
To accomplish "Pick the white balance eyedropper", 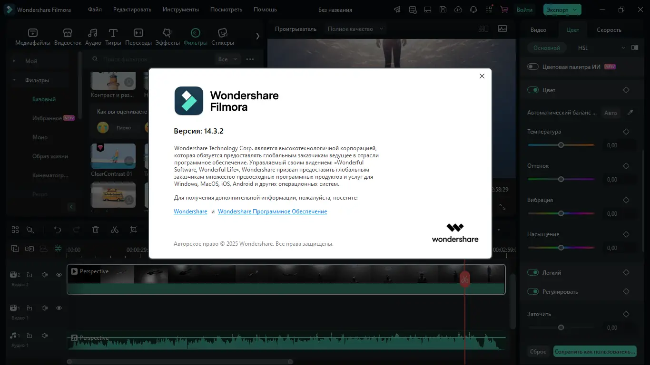I will pos(630,113).
